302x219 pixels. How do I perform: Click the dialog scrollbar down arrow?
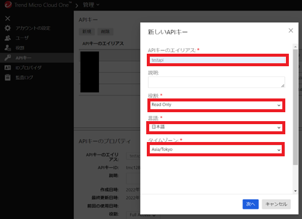coord(295,191)
